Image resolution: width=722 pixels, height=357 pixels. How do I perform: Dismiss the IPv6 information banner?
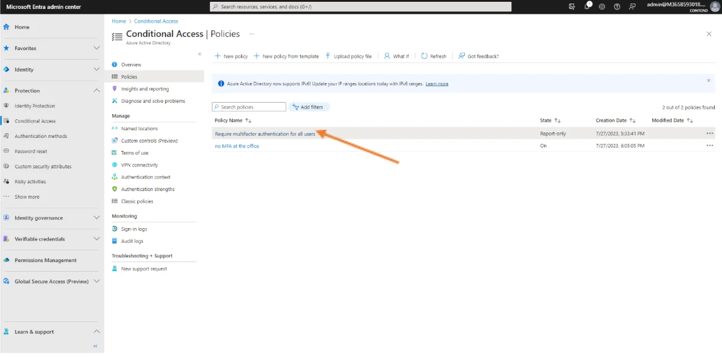pyautogui.click(x=708, y=80)
